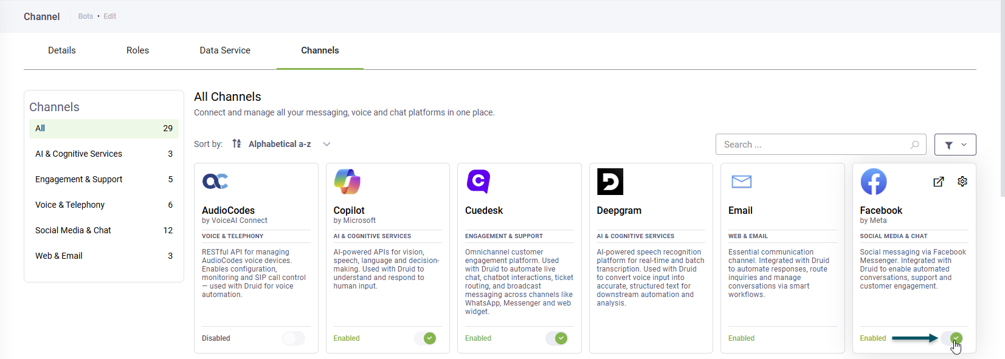
Task: Enable the AudioCodes channel toggle
Action: coord(294,338)
